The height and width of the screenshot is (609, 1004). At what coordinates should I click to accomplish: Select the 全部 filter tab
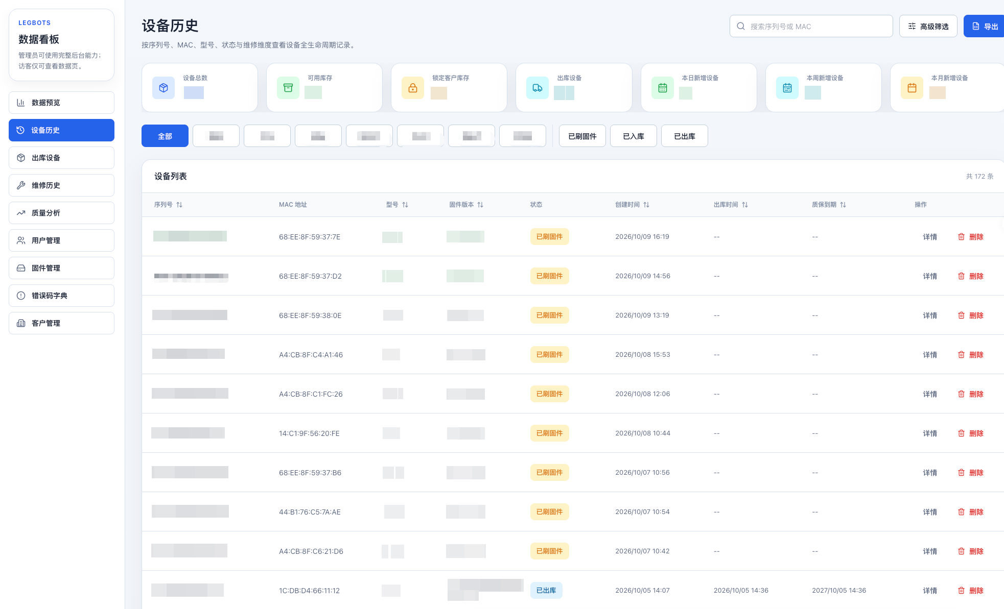pyautogui.click(x=165, y=136)
